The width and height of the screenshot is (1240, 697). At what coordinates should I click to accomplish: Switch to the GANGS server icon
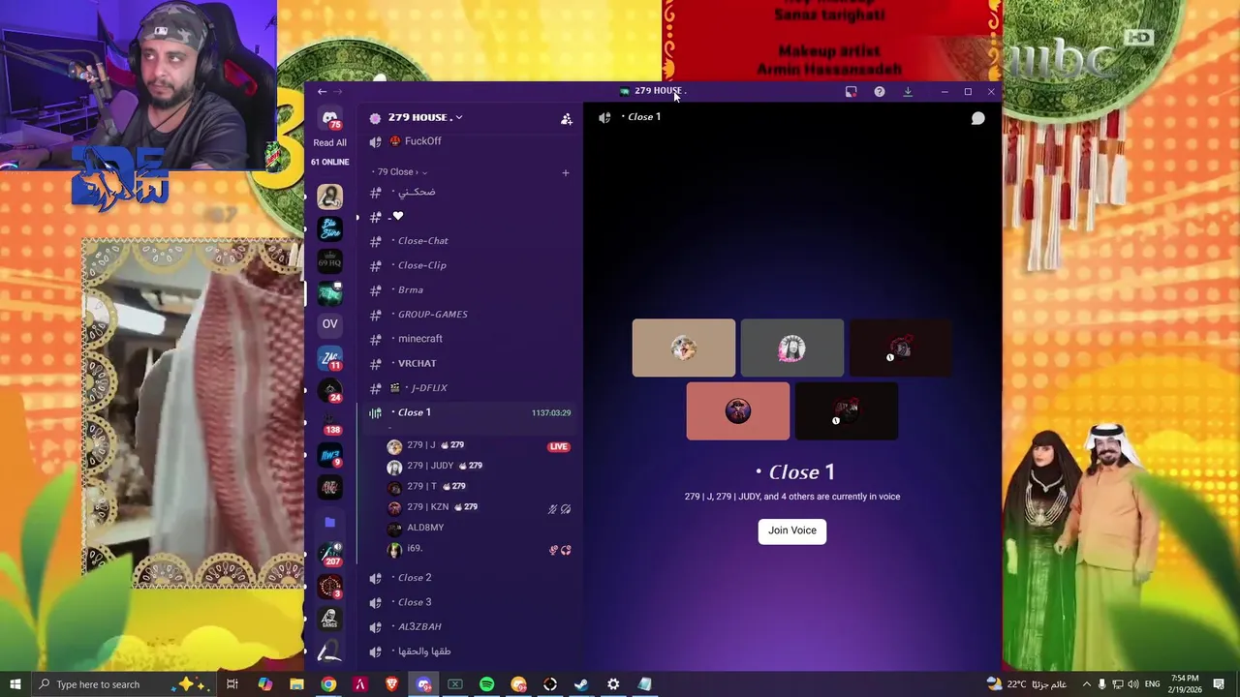(x=330, y=619)
